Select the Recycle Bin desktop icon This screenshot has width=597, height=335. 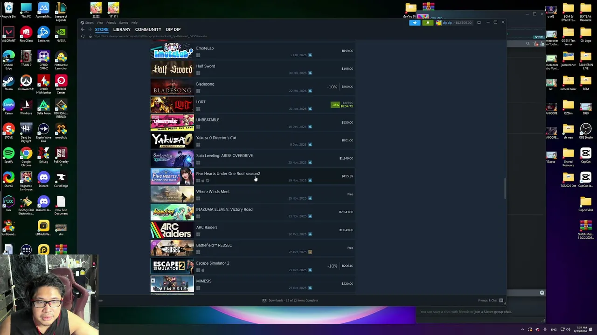pyautogui.click(x=8, y=11)
